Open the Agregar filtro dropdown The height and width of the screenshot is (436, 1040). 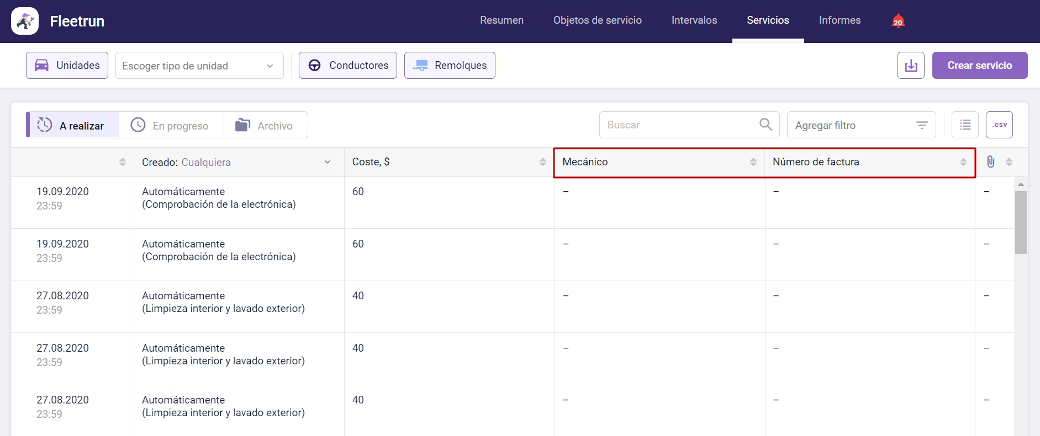click(x=860, y=125)
